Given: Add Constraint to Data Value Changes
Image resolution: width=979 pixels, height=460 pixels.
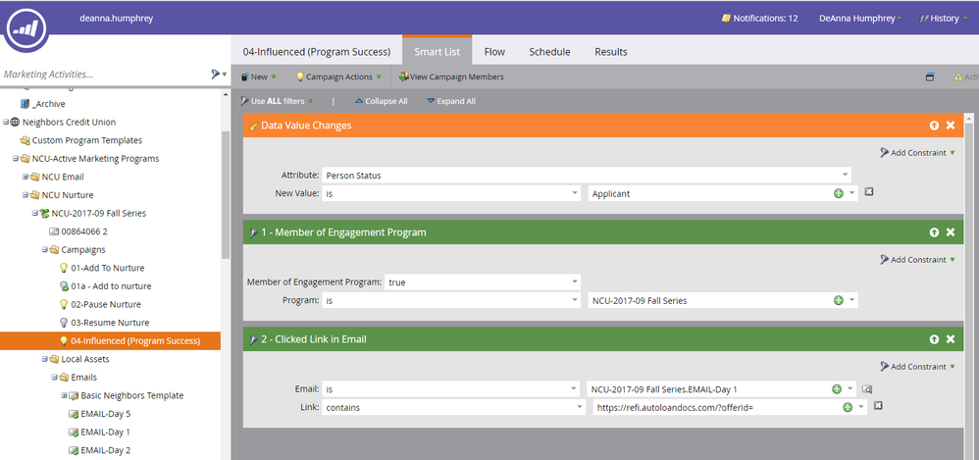Looking at the screenshot, I should (917, 152).
